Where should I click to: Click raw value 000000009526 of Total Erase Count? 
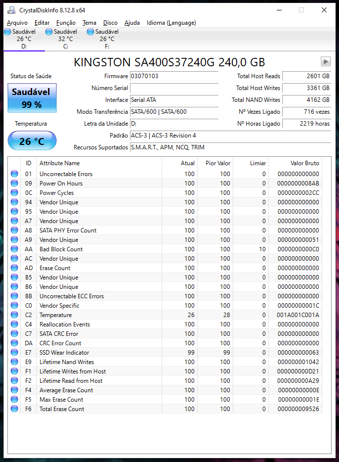[298, 409]
